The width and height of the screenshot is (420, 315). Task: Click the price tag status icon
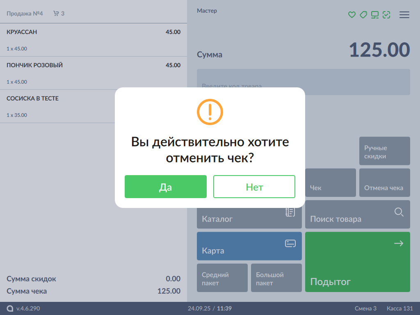[x=363, y=15]
